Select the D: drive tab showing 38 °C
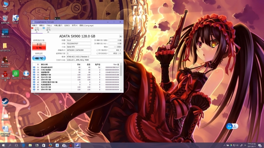 tap(48, 30)
